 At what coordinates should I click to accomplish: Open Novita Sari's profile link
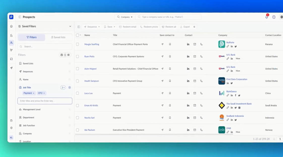[89, 118]
